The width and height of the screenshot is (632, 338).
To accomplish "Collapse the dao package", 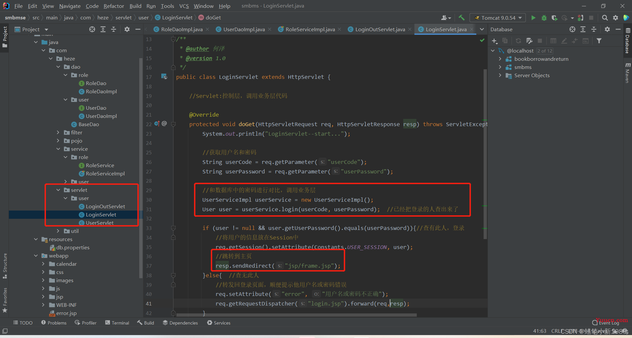I will click(58, 67).
